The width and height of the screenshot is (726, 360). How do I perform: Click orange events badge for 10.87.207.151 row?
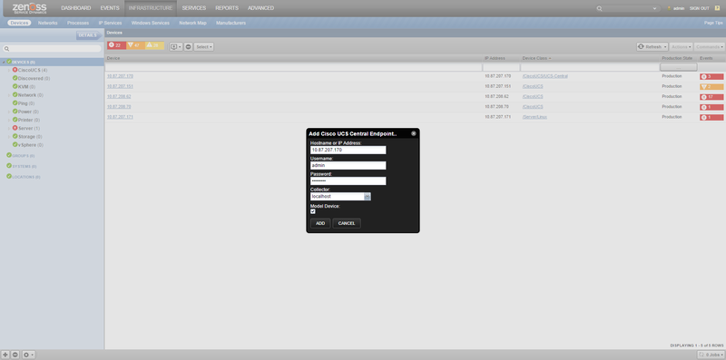click(x=711, y=86)
